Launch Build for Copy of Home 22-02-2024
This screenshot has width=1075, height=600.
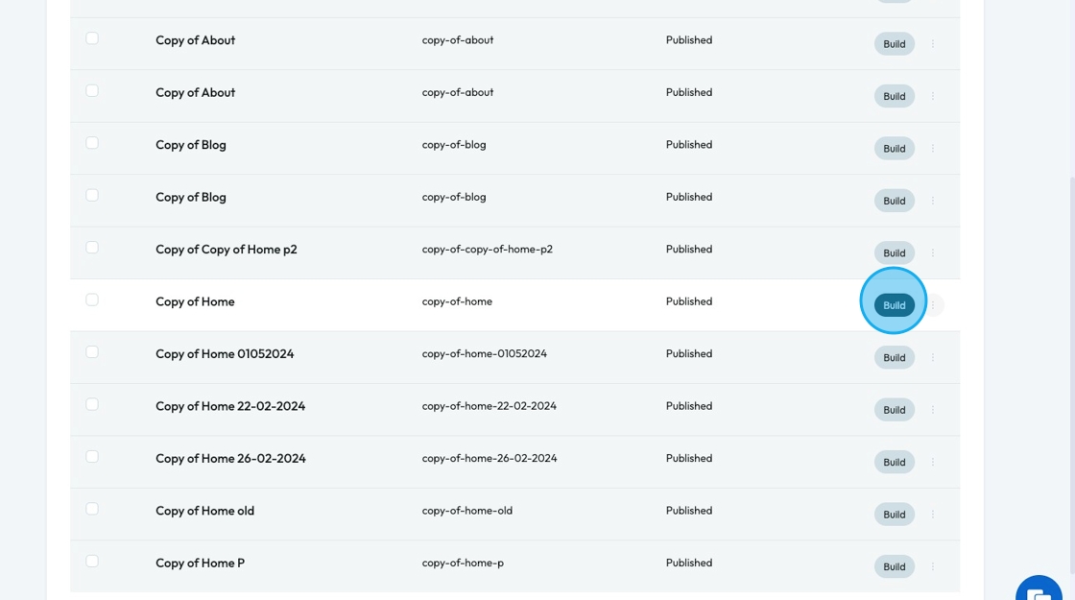tap(894, 410)
